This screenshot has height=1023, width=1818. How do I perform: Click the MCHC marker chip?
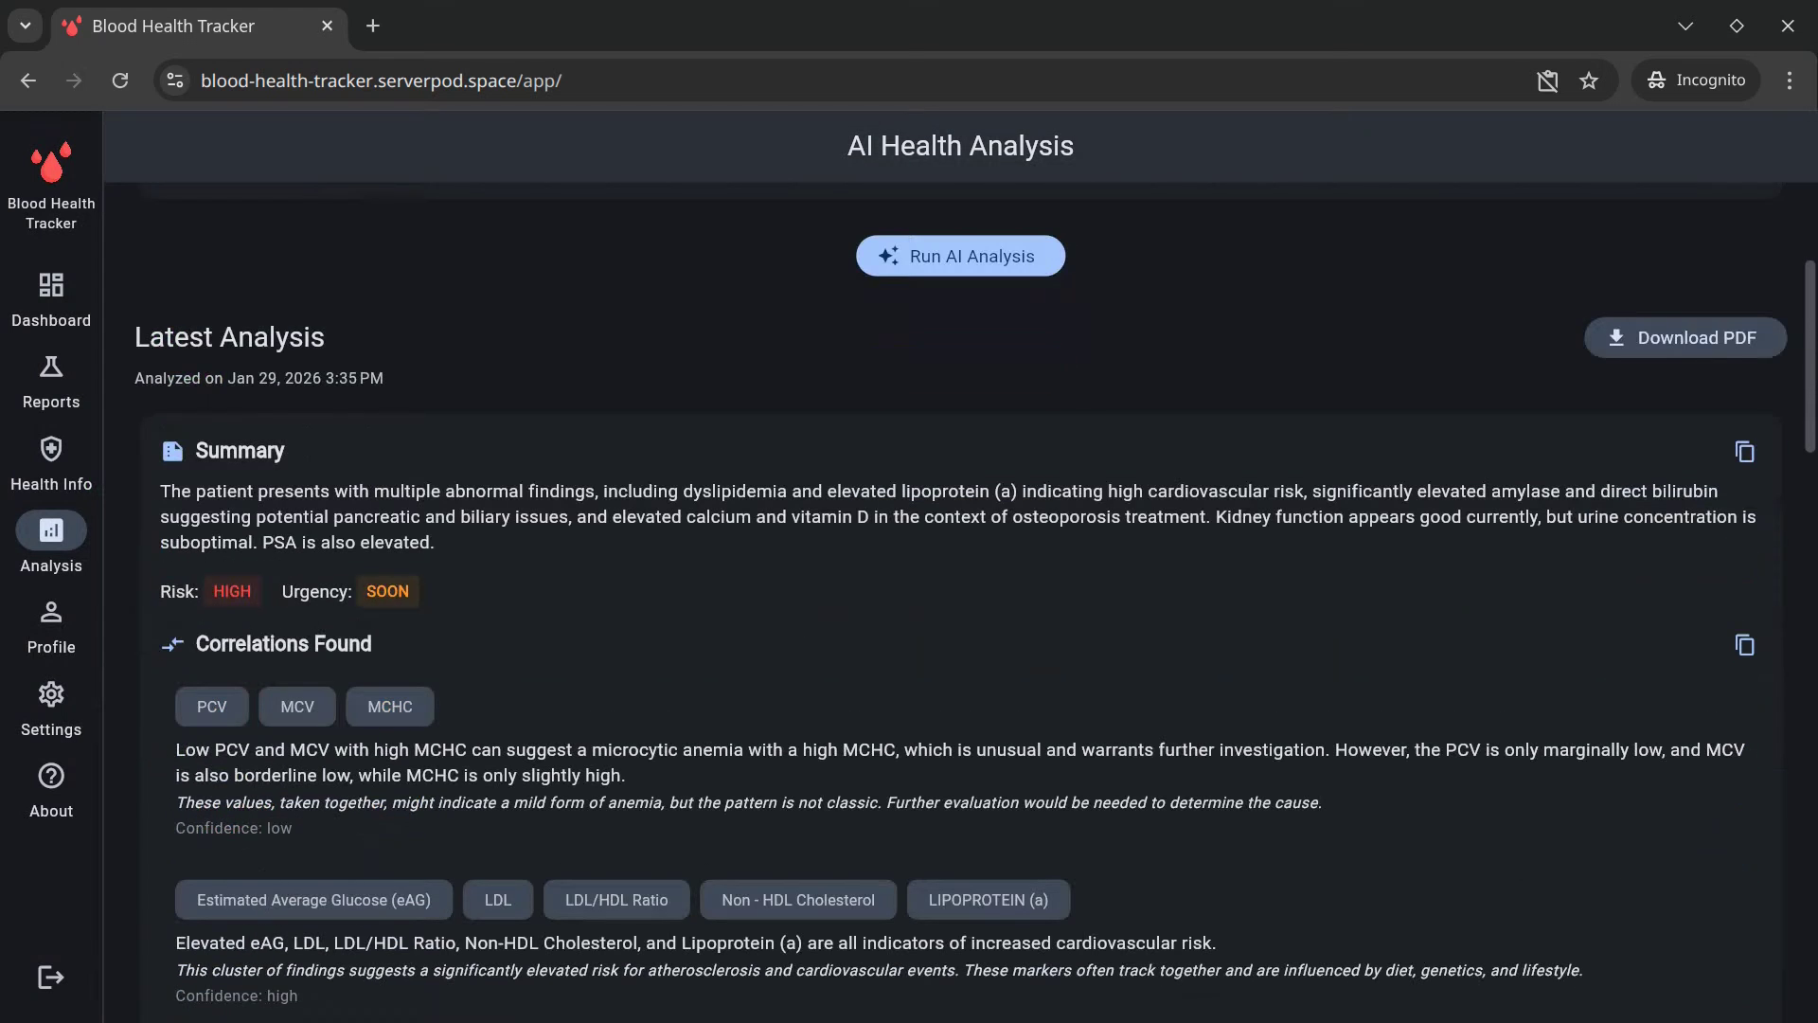click(389, 707)
